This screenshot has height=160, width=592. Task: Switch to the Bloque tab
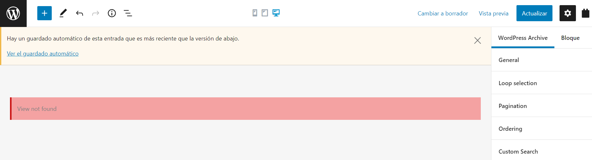pos(570,38)
